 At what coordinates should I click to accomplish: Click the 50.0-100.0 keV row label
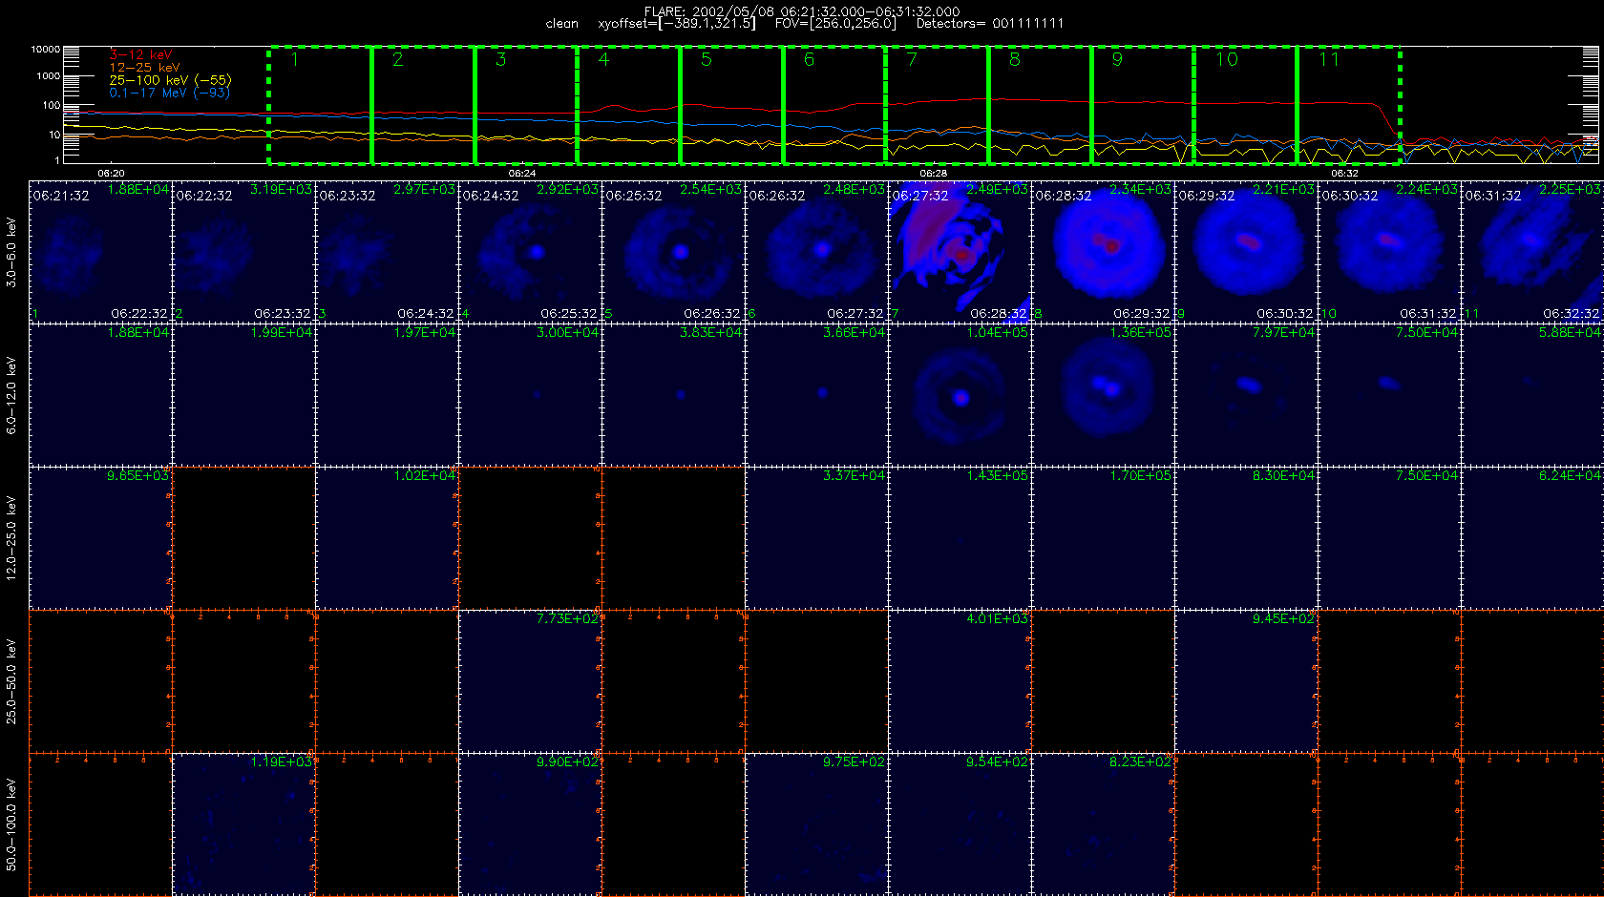click(x=11, y=824)
